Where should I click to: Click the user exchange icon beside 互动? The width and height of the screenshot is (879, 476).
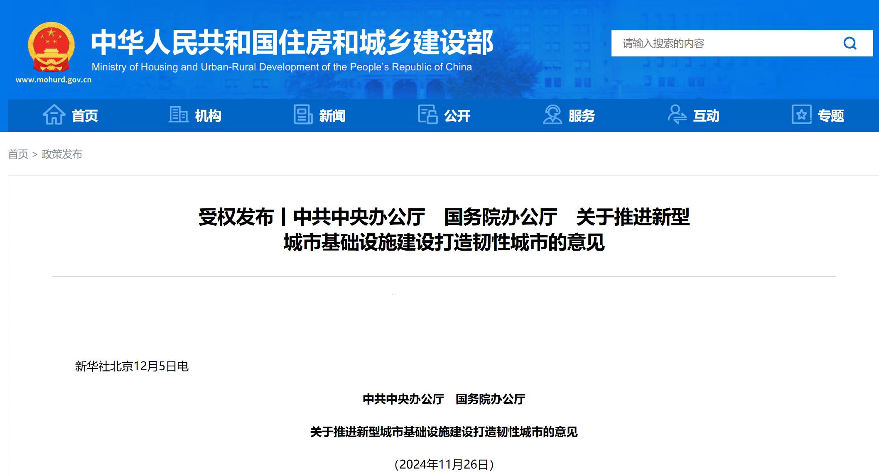(x=677, y=115)
